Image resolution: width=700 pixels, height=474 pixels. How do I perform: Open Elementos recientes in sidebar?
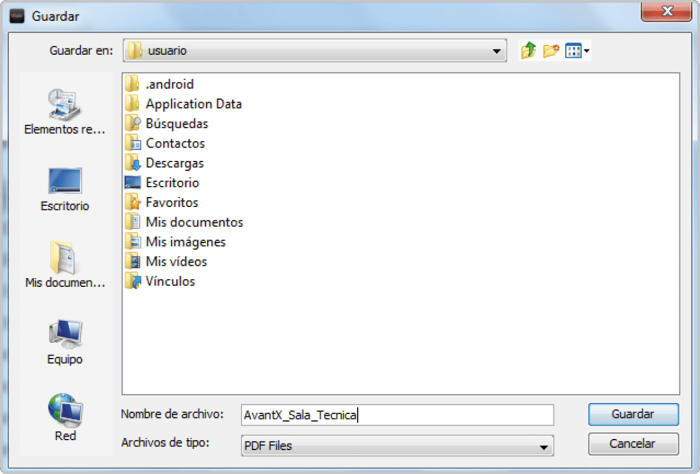pyautogui.click(x=65, y=113)
